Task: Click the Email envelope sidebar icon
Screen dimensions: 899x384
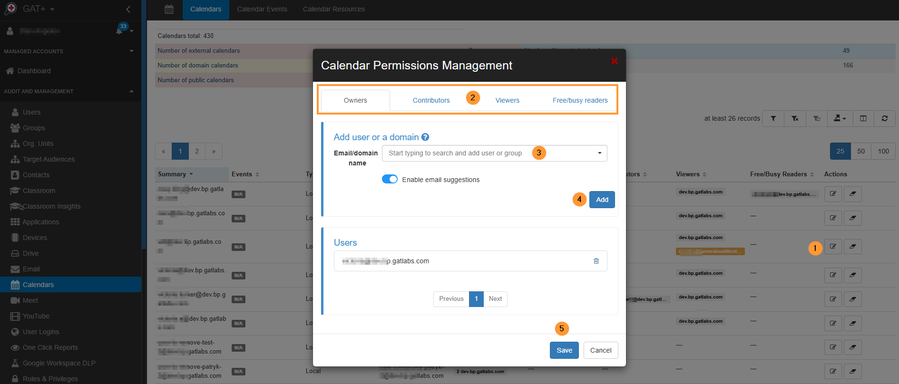Action: click(15, 269)
